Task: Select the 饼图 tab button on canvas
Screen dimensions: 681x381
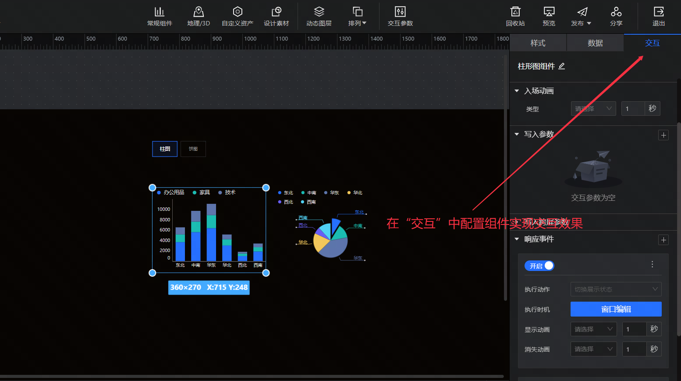Action: coord(193,149)
